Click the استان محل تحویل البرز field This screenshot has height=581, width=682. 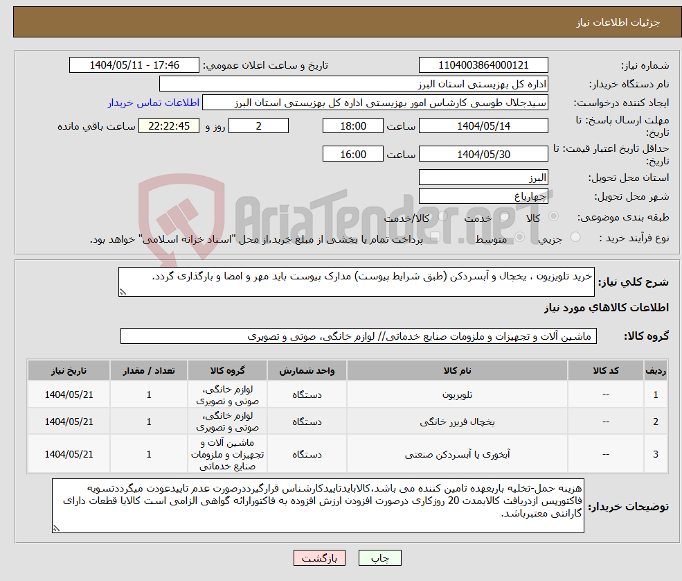click(483, 177)
